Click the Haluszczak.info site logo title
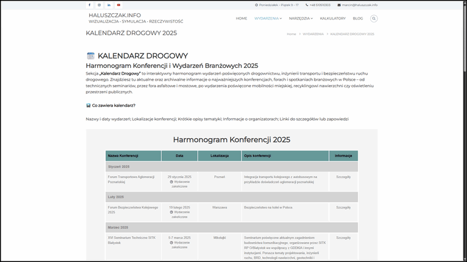Viewport: 467px width, 262px height. point(115,15)
